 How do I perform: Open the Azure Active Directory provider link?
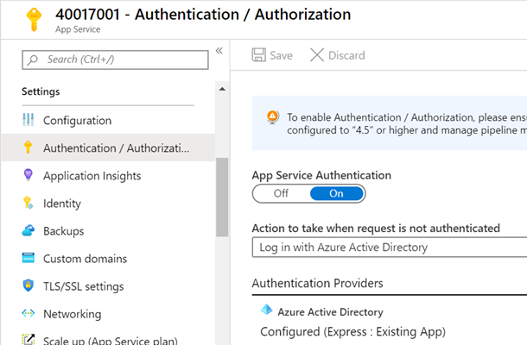pos(330,311)
